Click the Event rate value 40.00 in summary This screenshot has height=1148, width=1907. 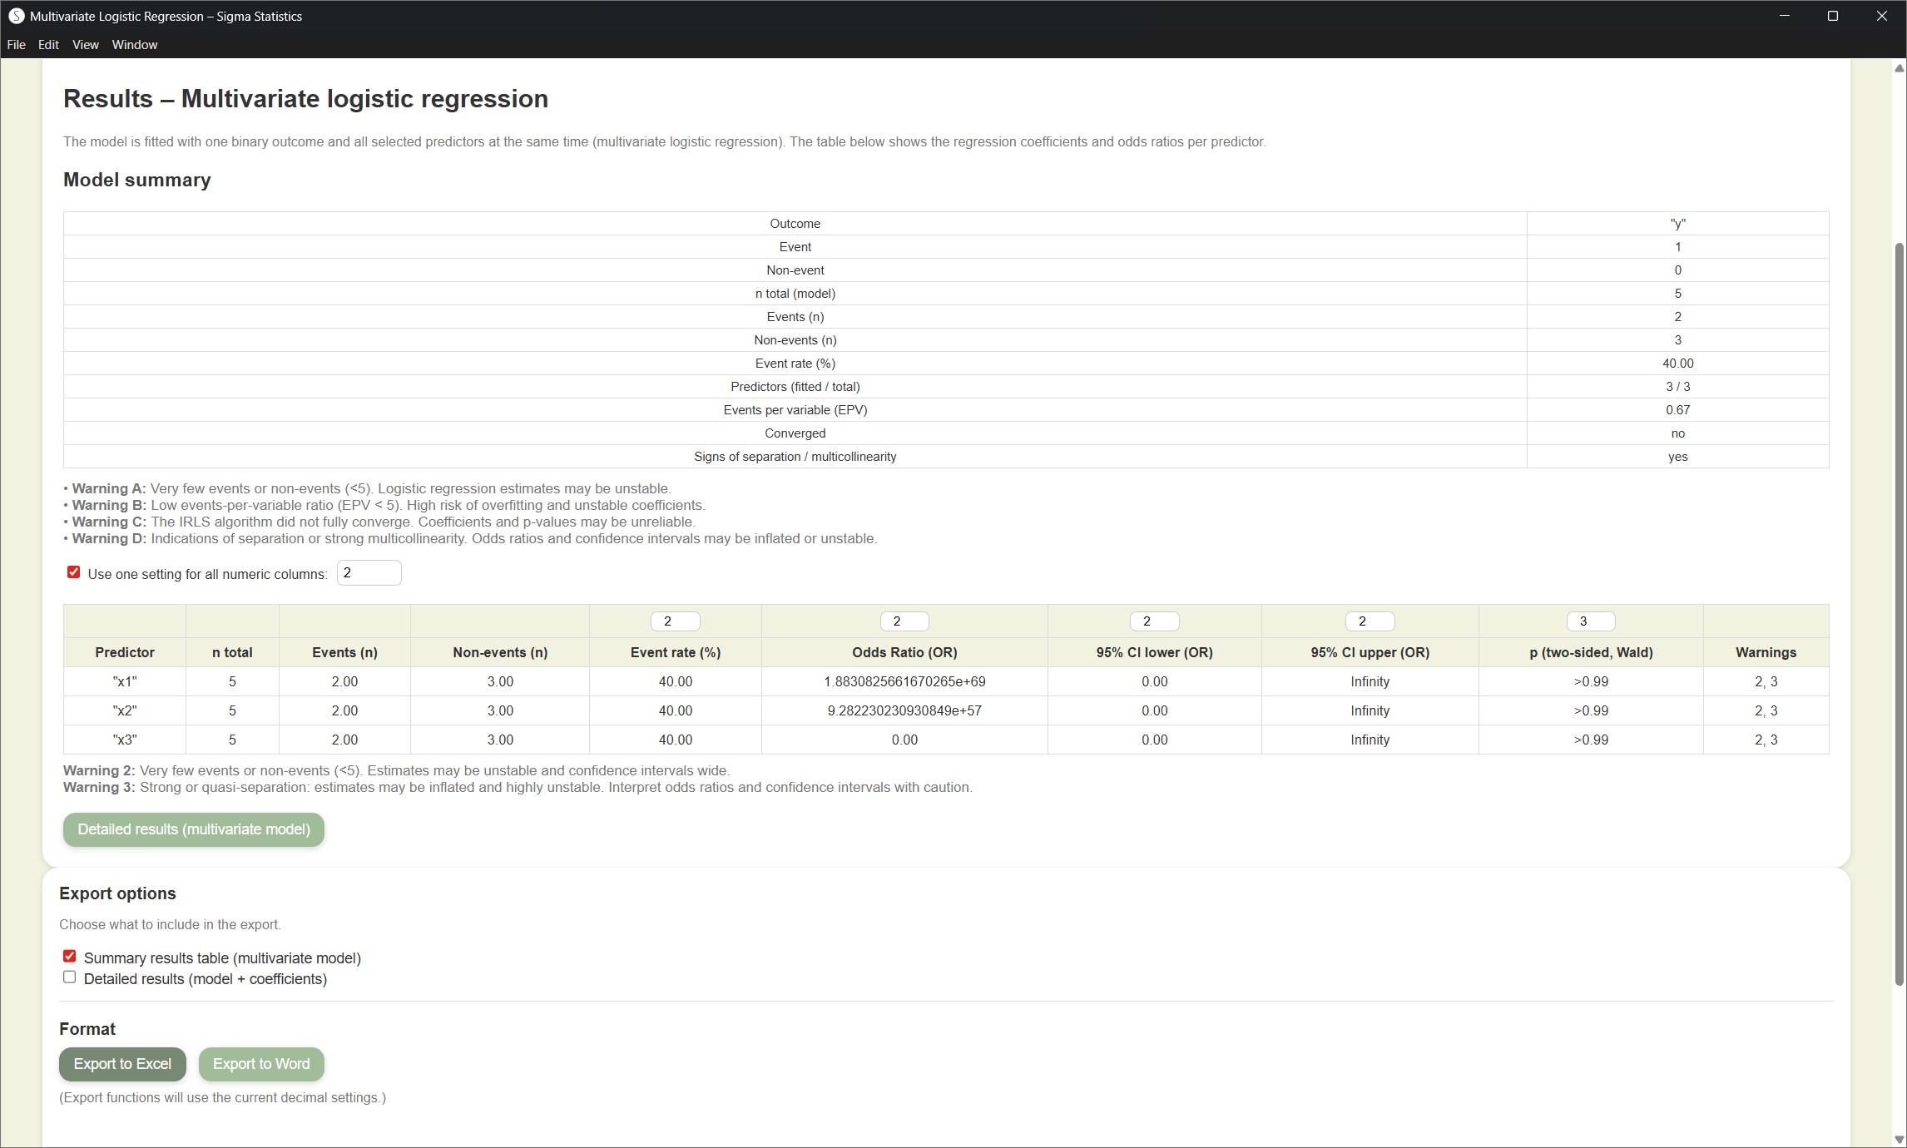[x=1677, y=364]
